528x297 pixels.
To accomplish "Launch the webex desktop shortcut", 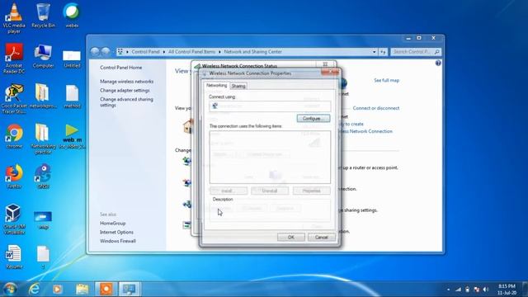I will tap(72, 16).
